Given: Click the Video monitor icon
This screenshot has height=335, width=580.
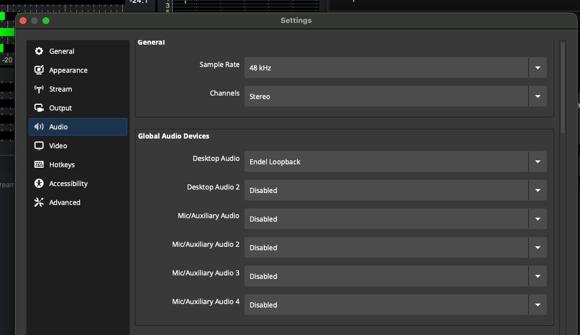Looking at the screenshot, I should click(39, 145).
